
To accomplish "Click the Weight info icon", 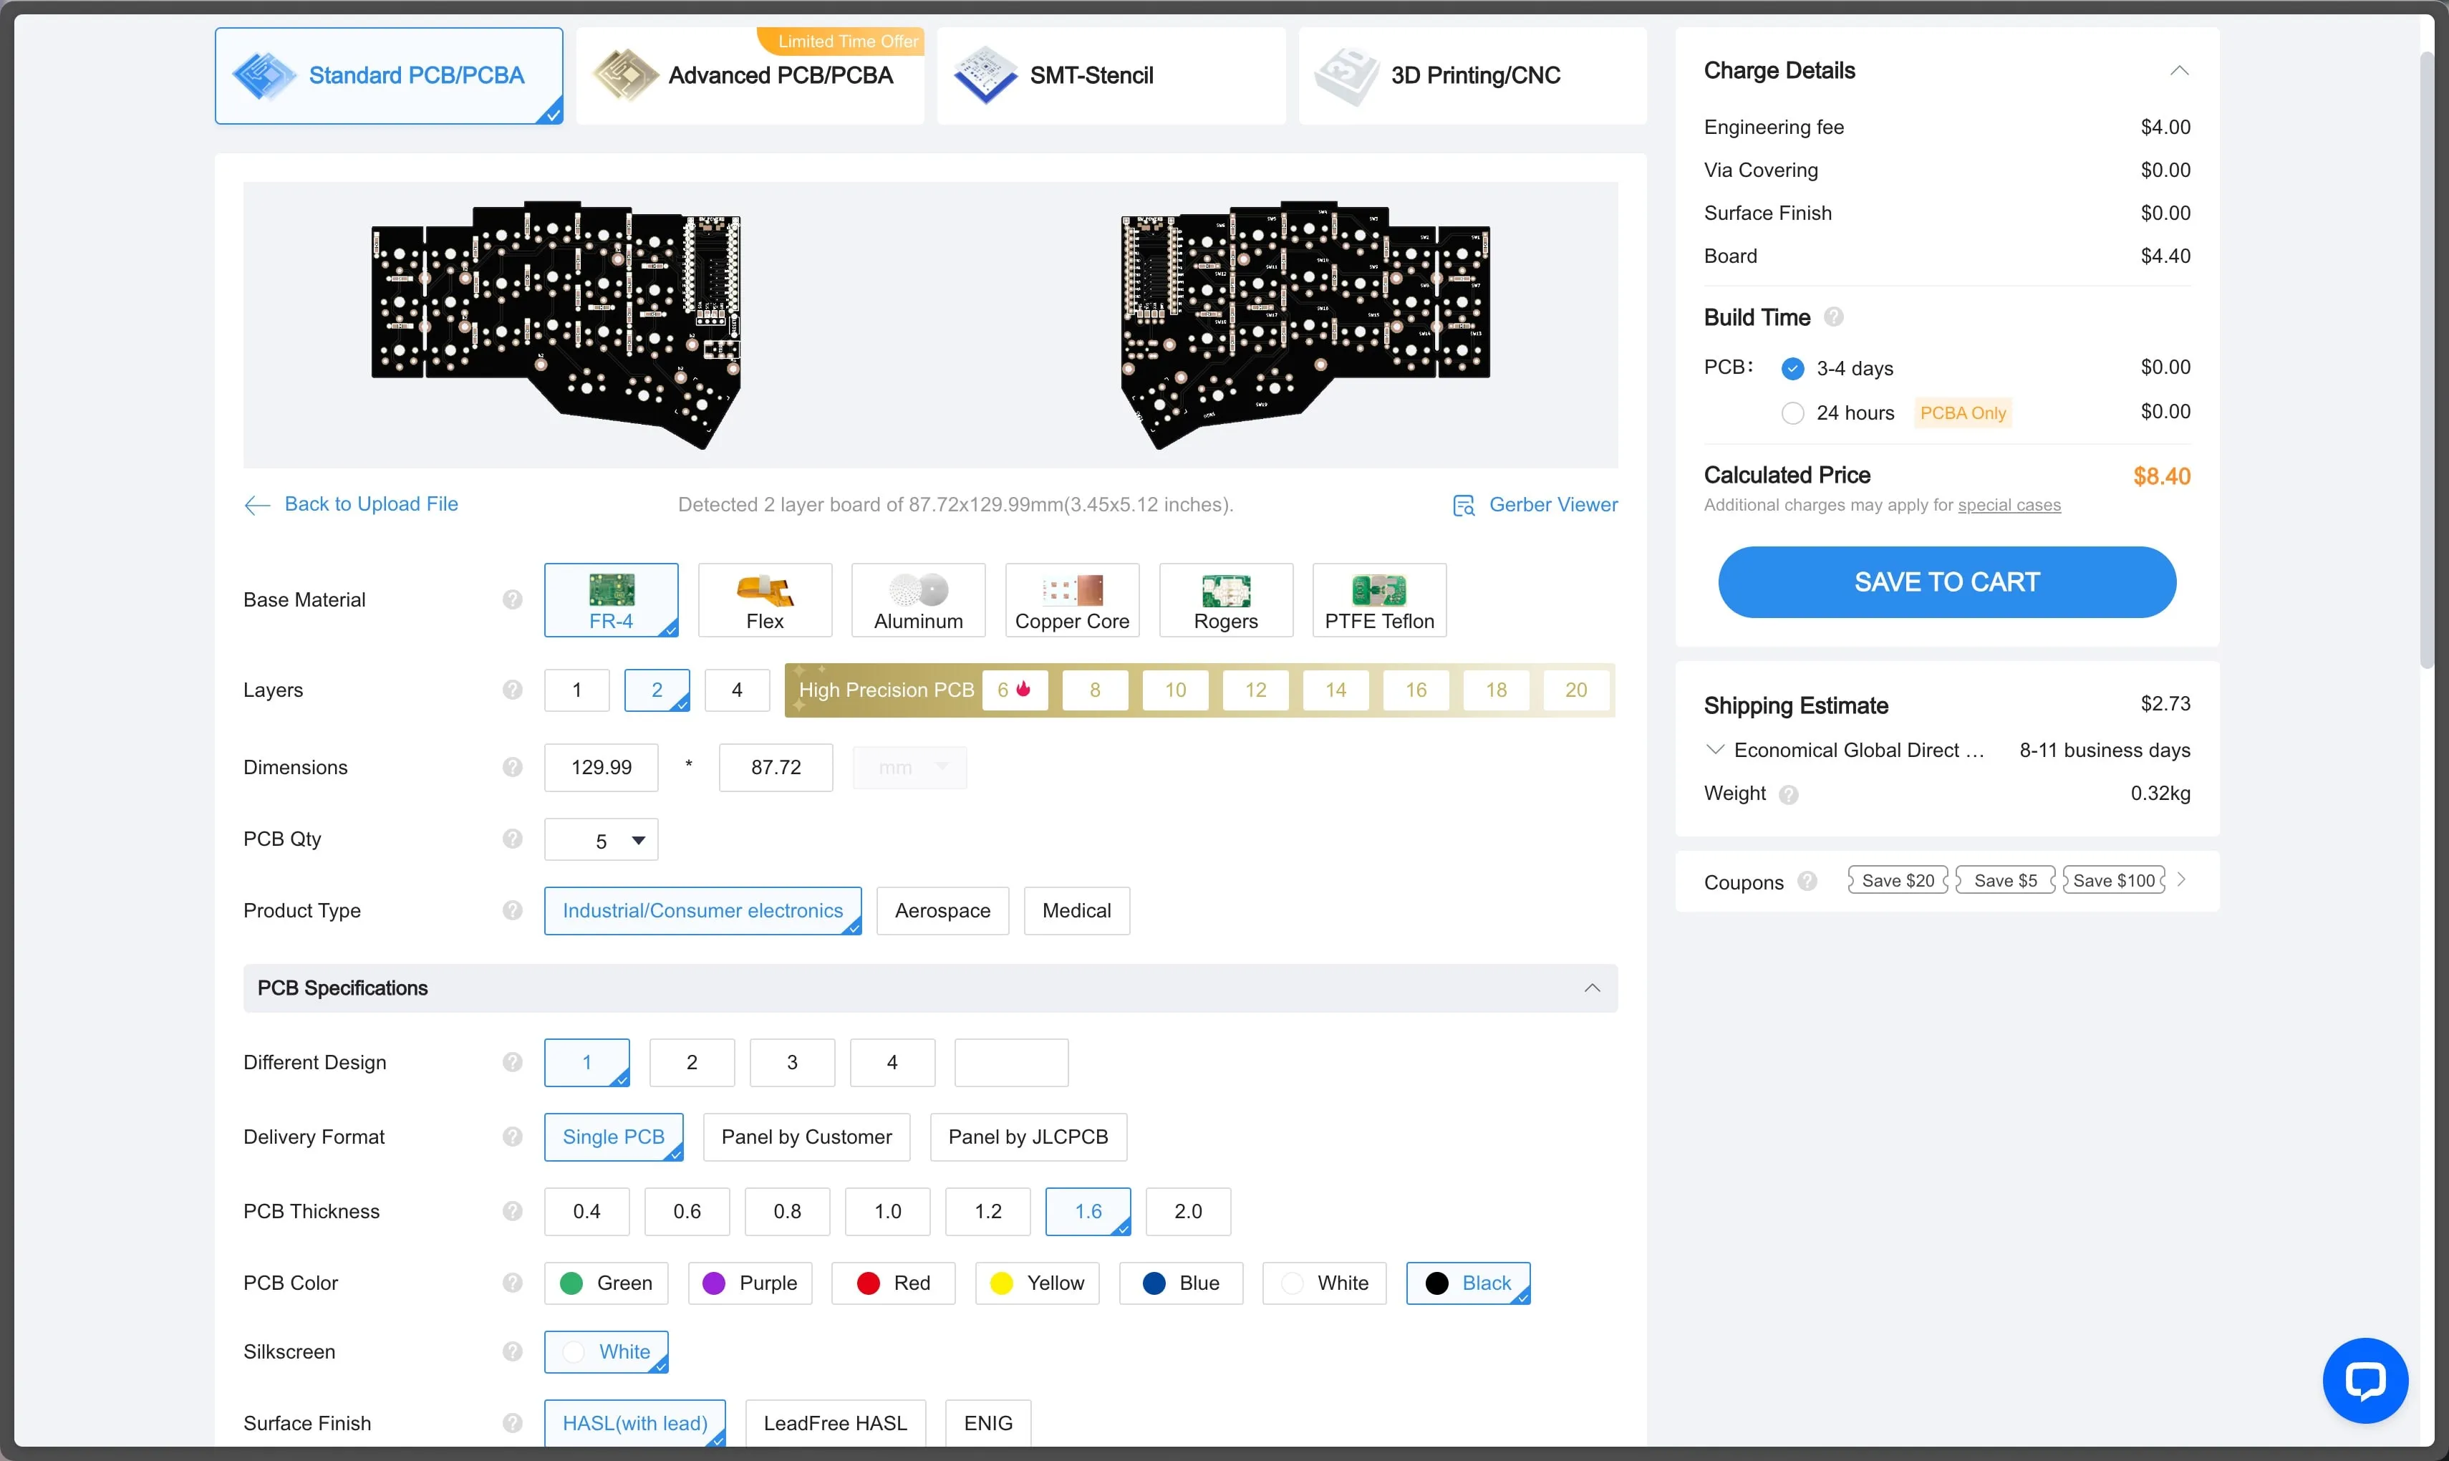I will (x=1789, y=794).
